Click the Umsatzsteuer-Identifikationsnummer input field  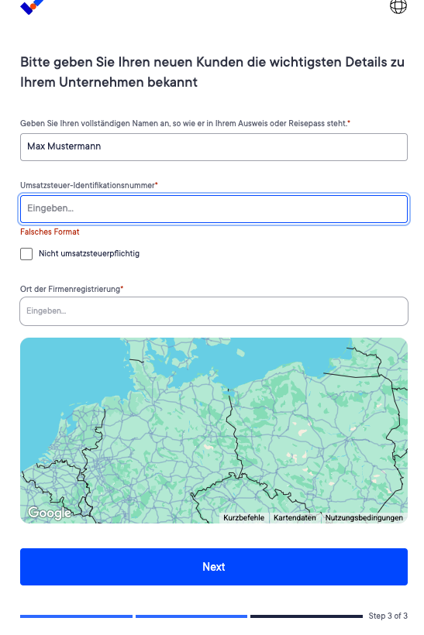[214, 209]
